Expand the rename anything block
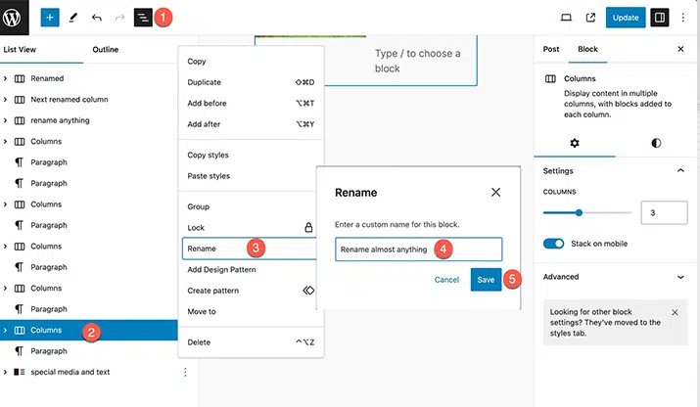 tap(5, 120)
